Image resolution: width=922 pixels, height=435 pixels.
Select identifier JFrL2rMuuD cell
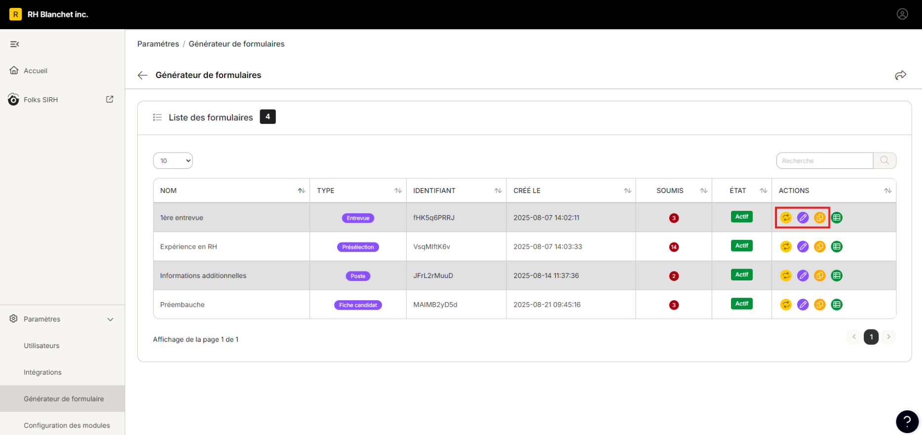pyautogui.click(x=456, y=276)
